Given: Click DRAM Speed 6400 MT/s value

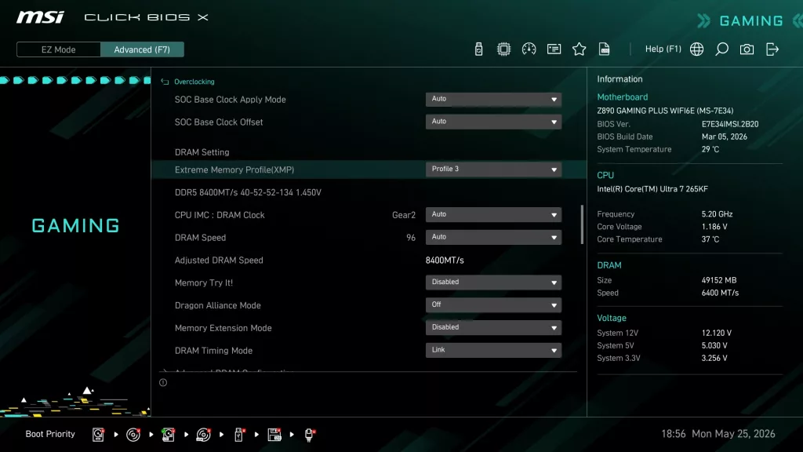Looking at the screenshot, I should (x=720, y=293).
